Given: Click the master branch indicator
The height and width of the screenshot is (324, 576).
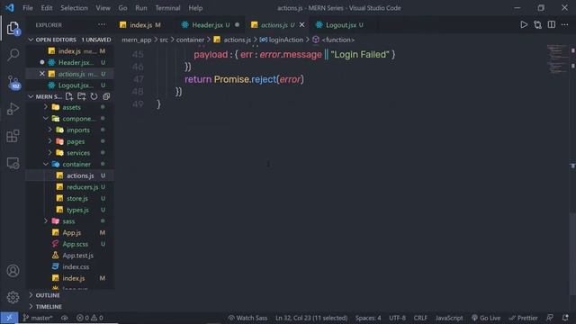Looking at the screenshot, I should 38,318.
